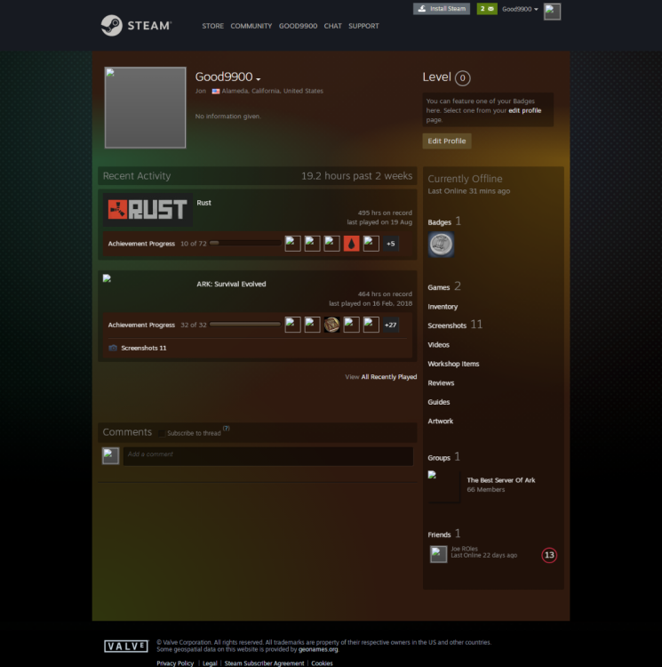Open the STORE menu
The height and width of the screenshot is (667, 662).
[x=212, y=26]
